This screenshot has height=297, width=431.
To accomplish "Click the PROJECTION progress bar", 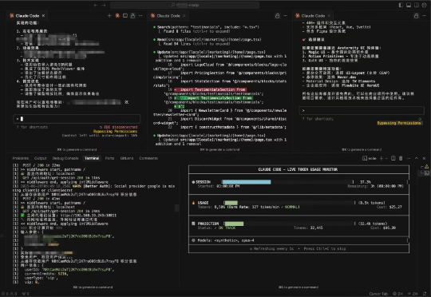I will [289, 224].
